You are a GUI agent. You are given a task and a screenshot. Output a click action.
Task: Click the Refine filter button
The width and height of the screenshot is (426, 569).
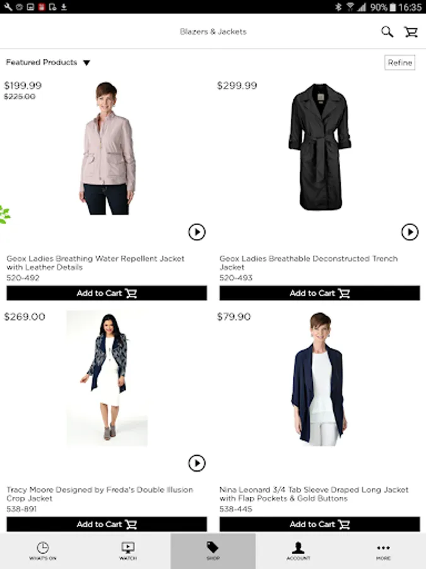(x=399, y=63)
